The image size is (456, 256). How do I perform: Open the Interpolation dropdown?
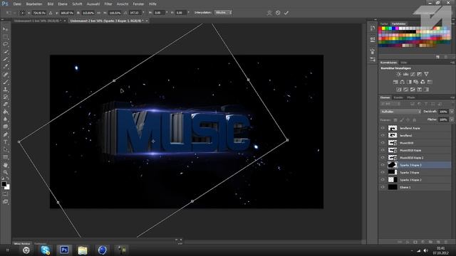(223, 13)
